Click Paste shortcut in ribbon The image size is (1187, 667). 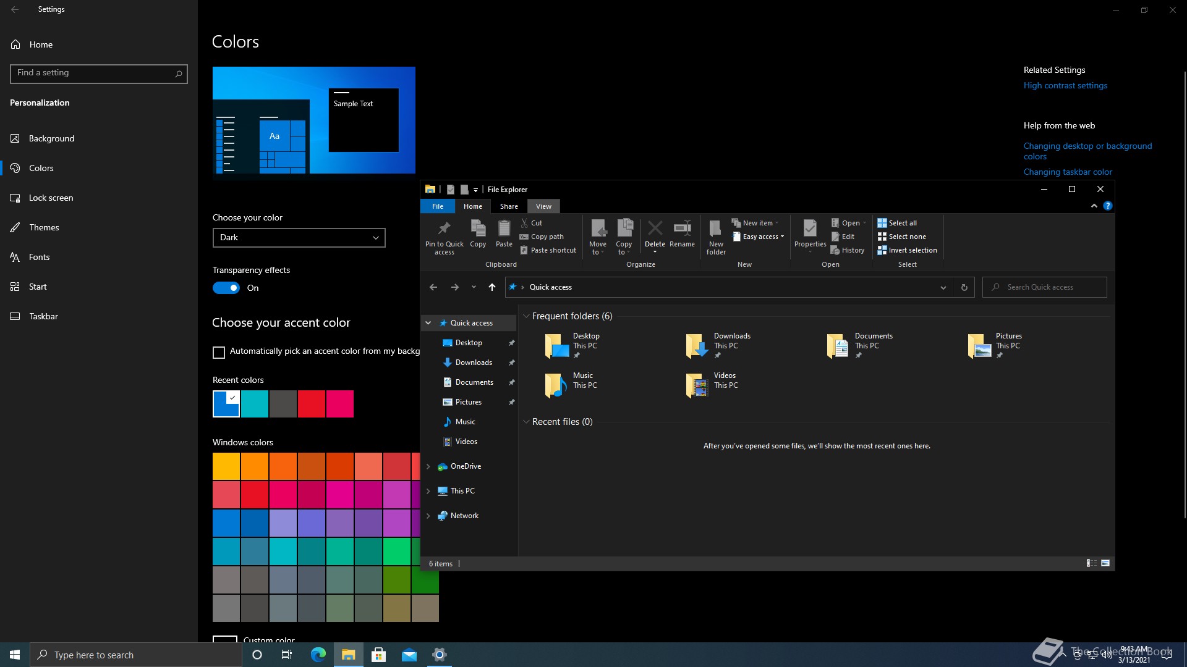[x=548, y=250]
